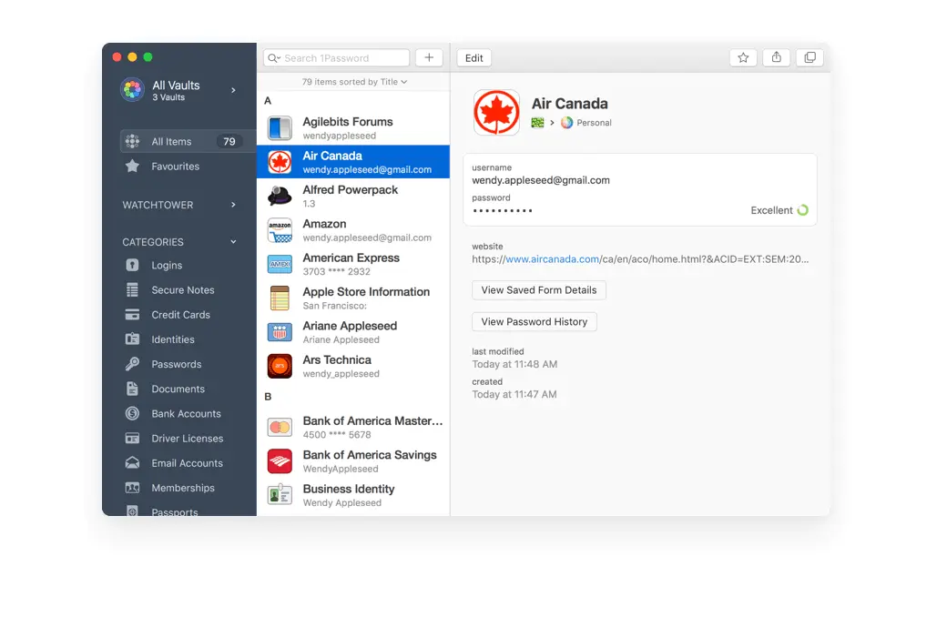
Task: Click the Bank of America Mastercard icon
Action: pos(280,428)
